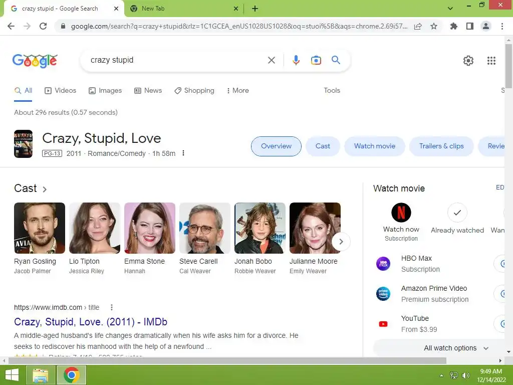Click the network tray icon
Image resolution: width=513 pixels, height=385 pixels.
[x=454, y=375]
